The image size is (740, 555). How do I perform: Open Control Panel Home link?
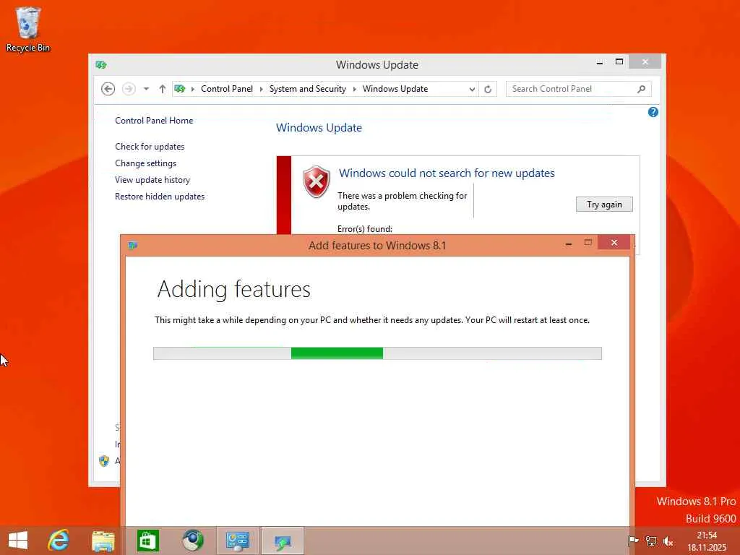tap(154, 121)
